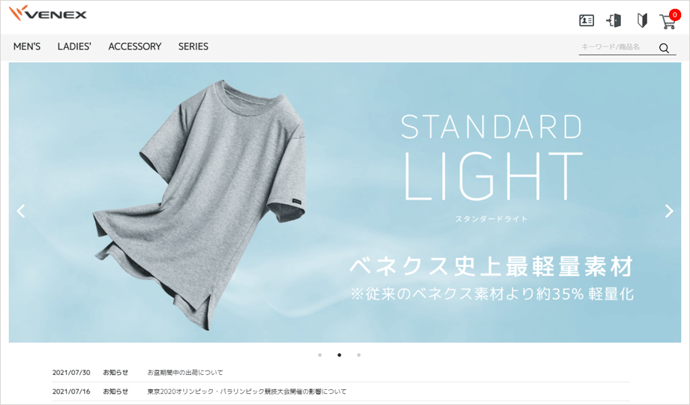
Task: Open the ACCESSORY menu
Action: point(135,46)
